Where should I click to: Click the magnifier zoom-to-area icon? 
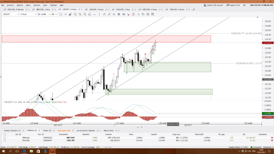point(75,14)
